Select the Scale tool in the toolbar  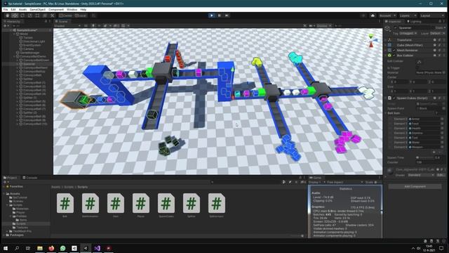pos(29,15)
